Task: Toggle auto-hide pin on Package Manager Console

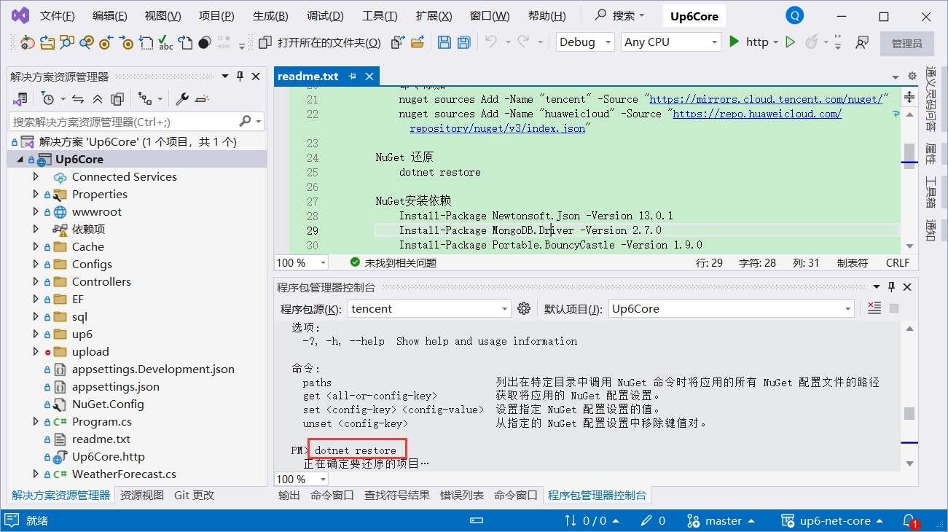Action: pos(891,286)
